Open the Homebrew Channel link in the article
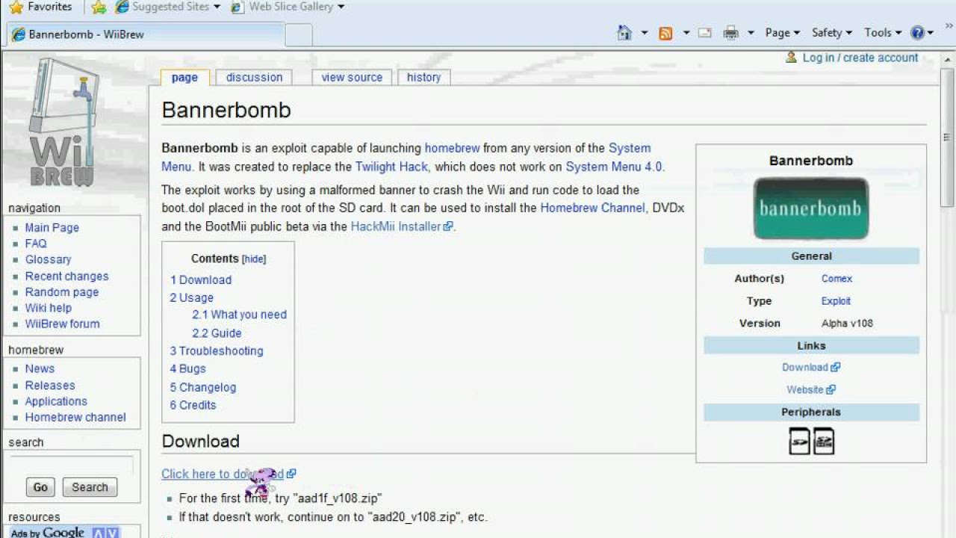956x538 pixels. (x=592, y=208)
